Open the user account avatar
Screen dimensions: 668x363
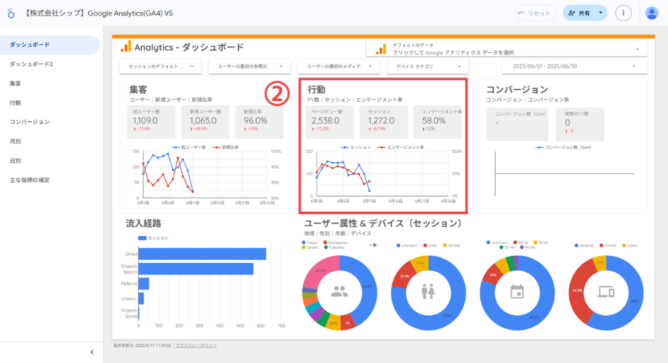coord(651,13)
